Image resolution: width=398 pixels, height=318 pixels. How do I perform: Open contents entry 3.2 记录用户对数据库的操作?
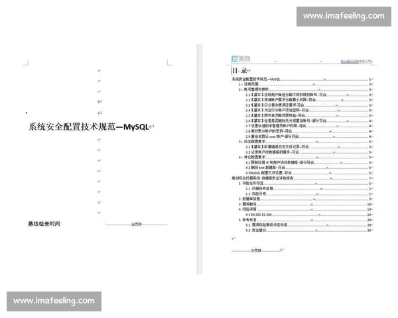click(x=308, y=152)
